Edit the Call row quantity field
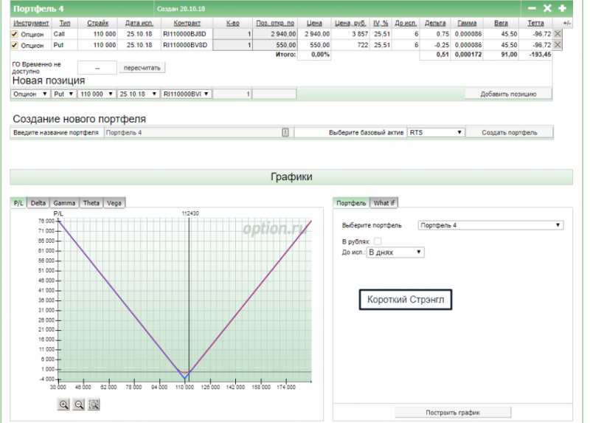This screenshot has width=590, height=423. coord(232,34)
